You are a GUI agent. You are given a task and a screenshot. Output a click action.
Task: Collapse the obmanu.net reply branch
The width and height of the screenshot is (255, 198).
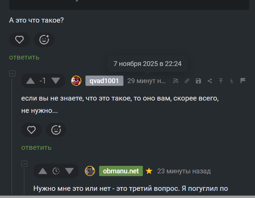tap(24, 164)
